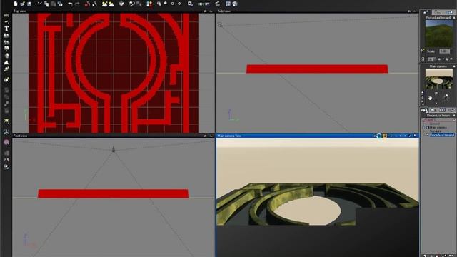Open the objects tab in world browser
Viewport: 457px width, 257px height.
(423, 110)
